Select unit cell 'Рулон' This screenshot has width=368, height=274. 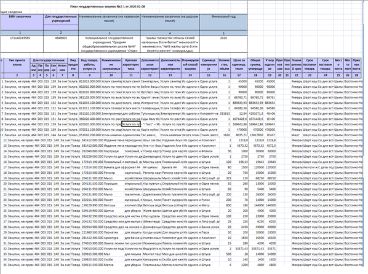(x=210, y=200)
